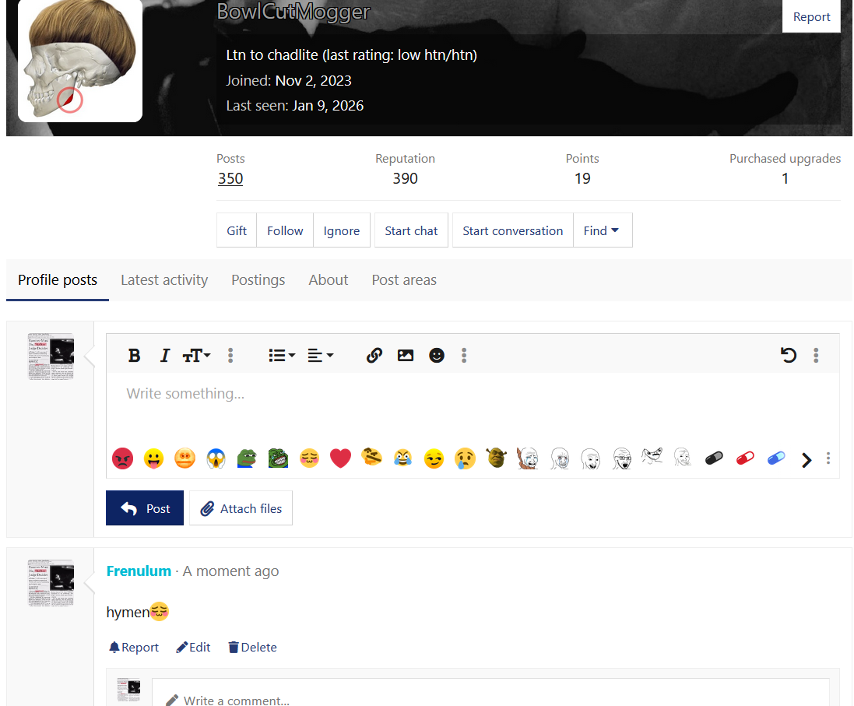854x706 pixels.
Task: Open the Find dropdown menu
Action: [x=603, y=230]
